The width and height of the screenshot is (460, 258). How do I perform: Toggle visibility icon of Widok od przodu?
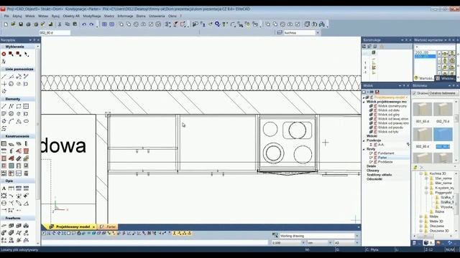click(x=371, y=128)
